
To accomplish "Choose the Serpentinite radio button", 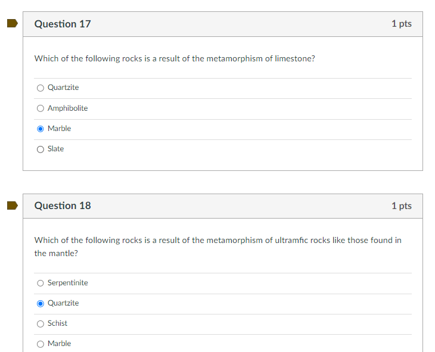I will (x=41, y=283).
